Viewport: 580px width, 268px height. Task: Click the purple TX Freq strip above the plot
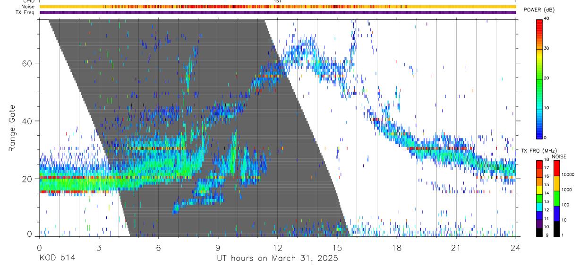(278, 12)
